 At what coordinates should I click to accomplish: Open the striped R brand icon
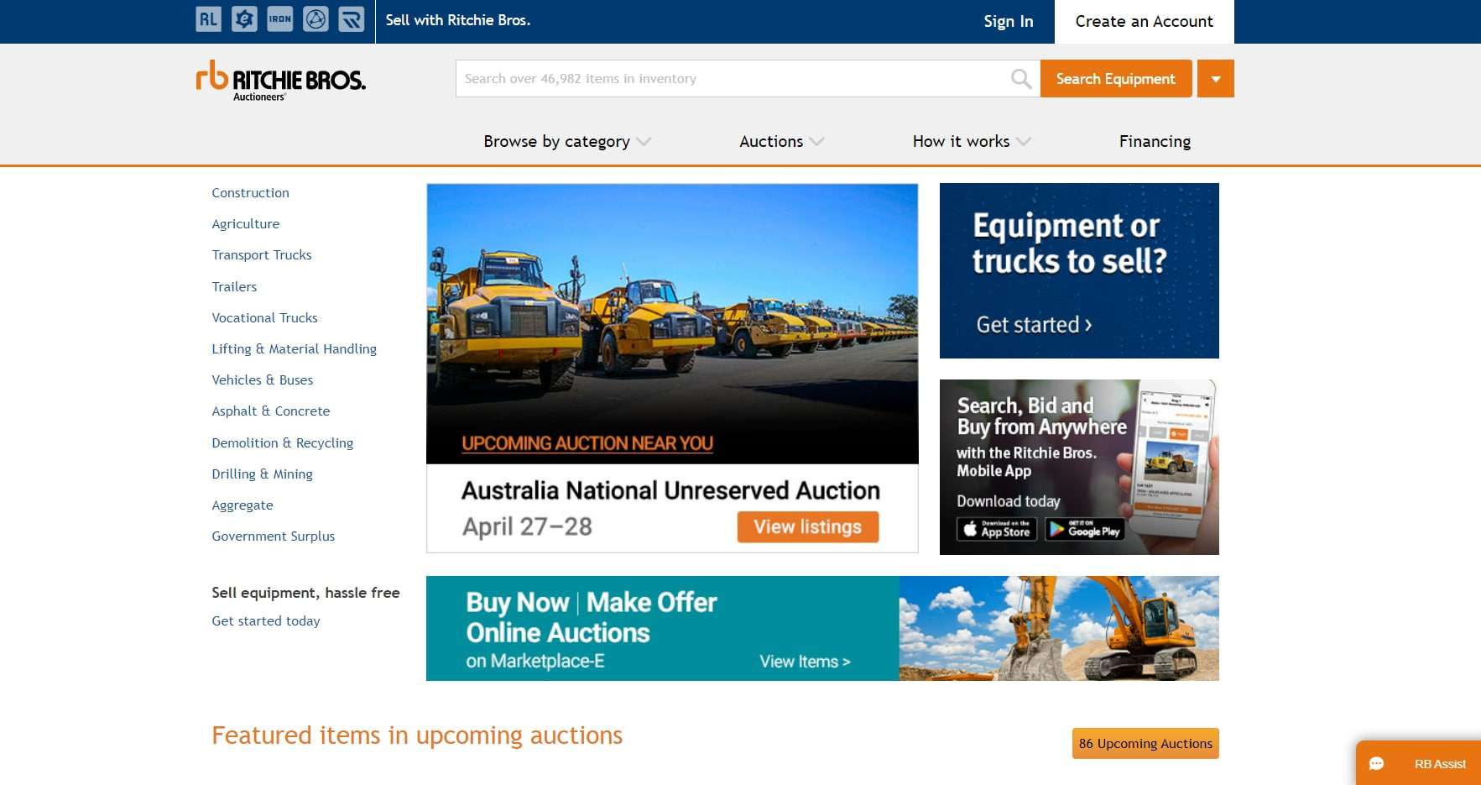coord(352,19)
